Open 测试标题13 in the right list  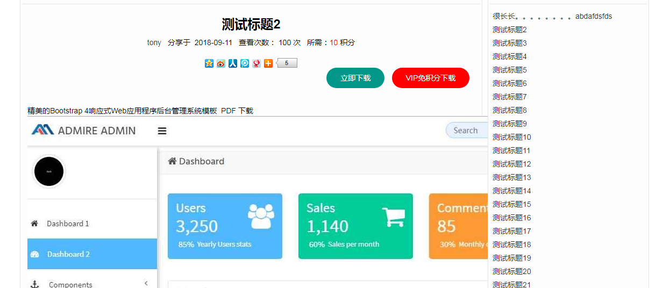(x=512, y=177)
